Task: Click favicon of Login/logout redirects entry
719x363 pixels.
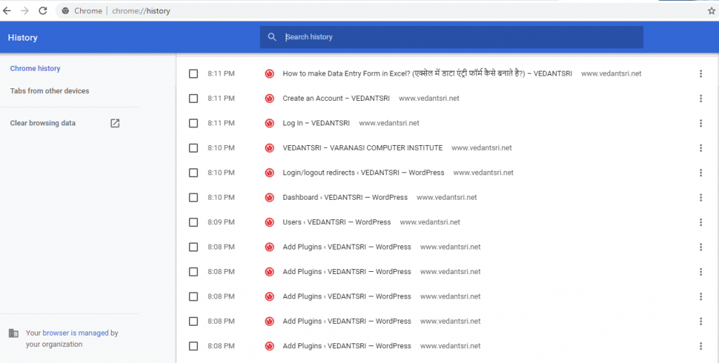Action: (270, 172)
